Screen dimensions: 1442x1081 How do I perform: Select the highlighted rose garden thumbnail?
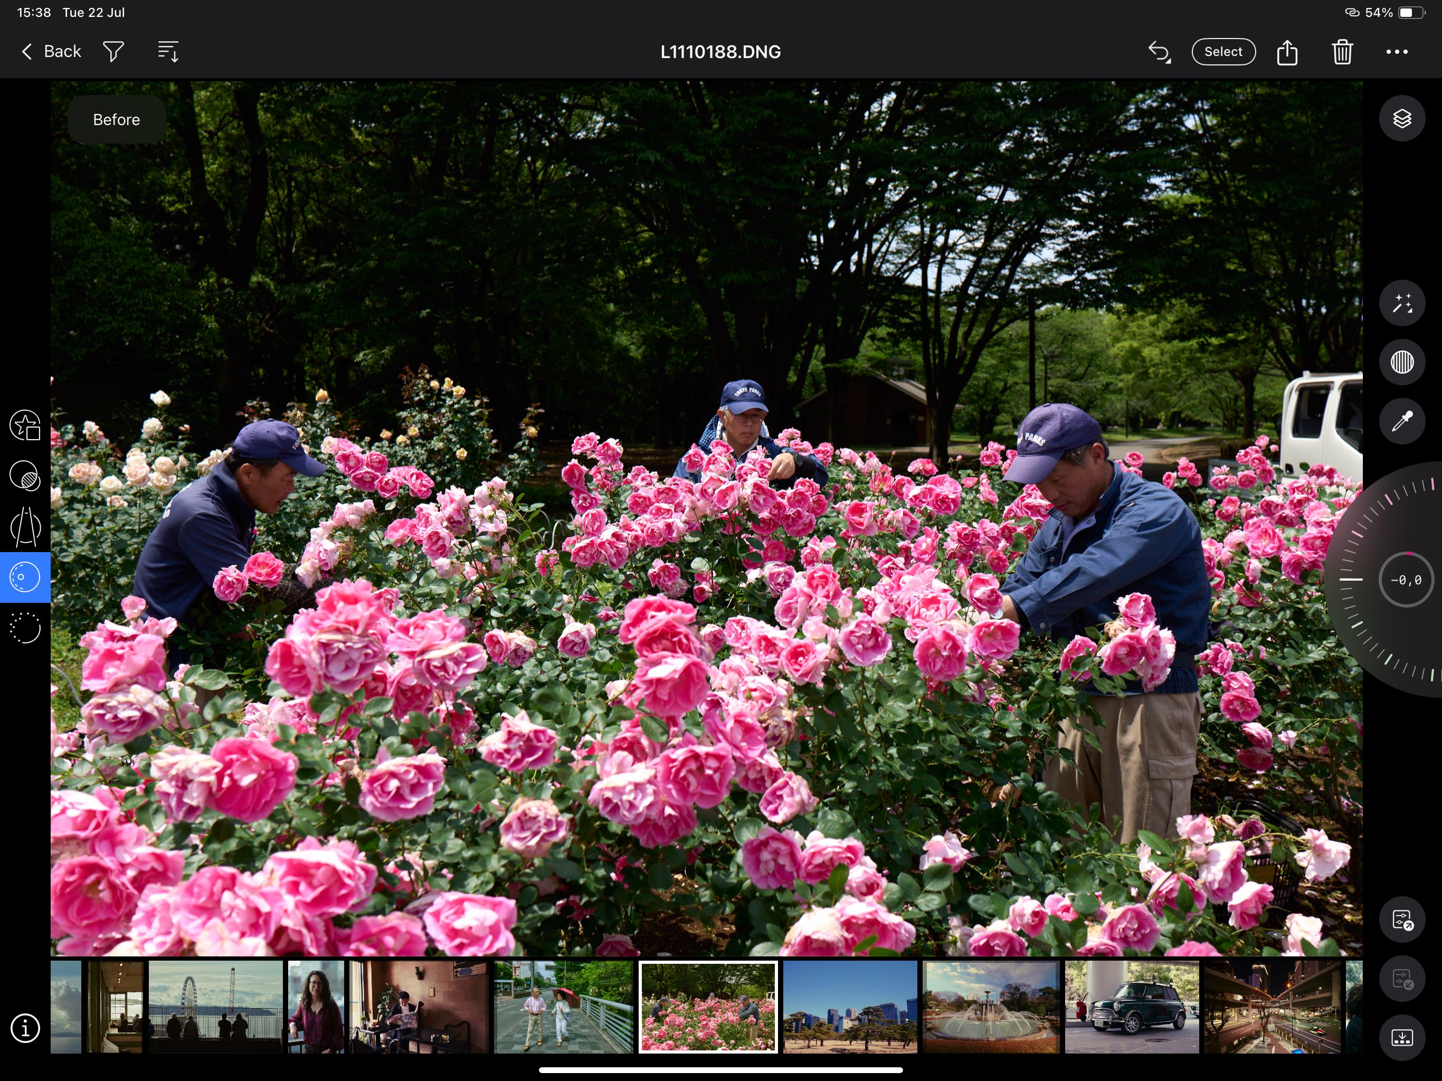click(708, 1007)
